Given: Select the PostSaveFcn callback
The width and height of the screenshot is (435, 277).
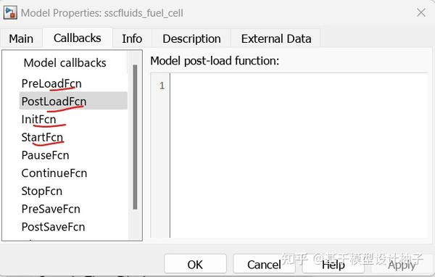Looking at the screenshot, I should pos(53,227).
